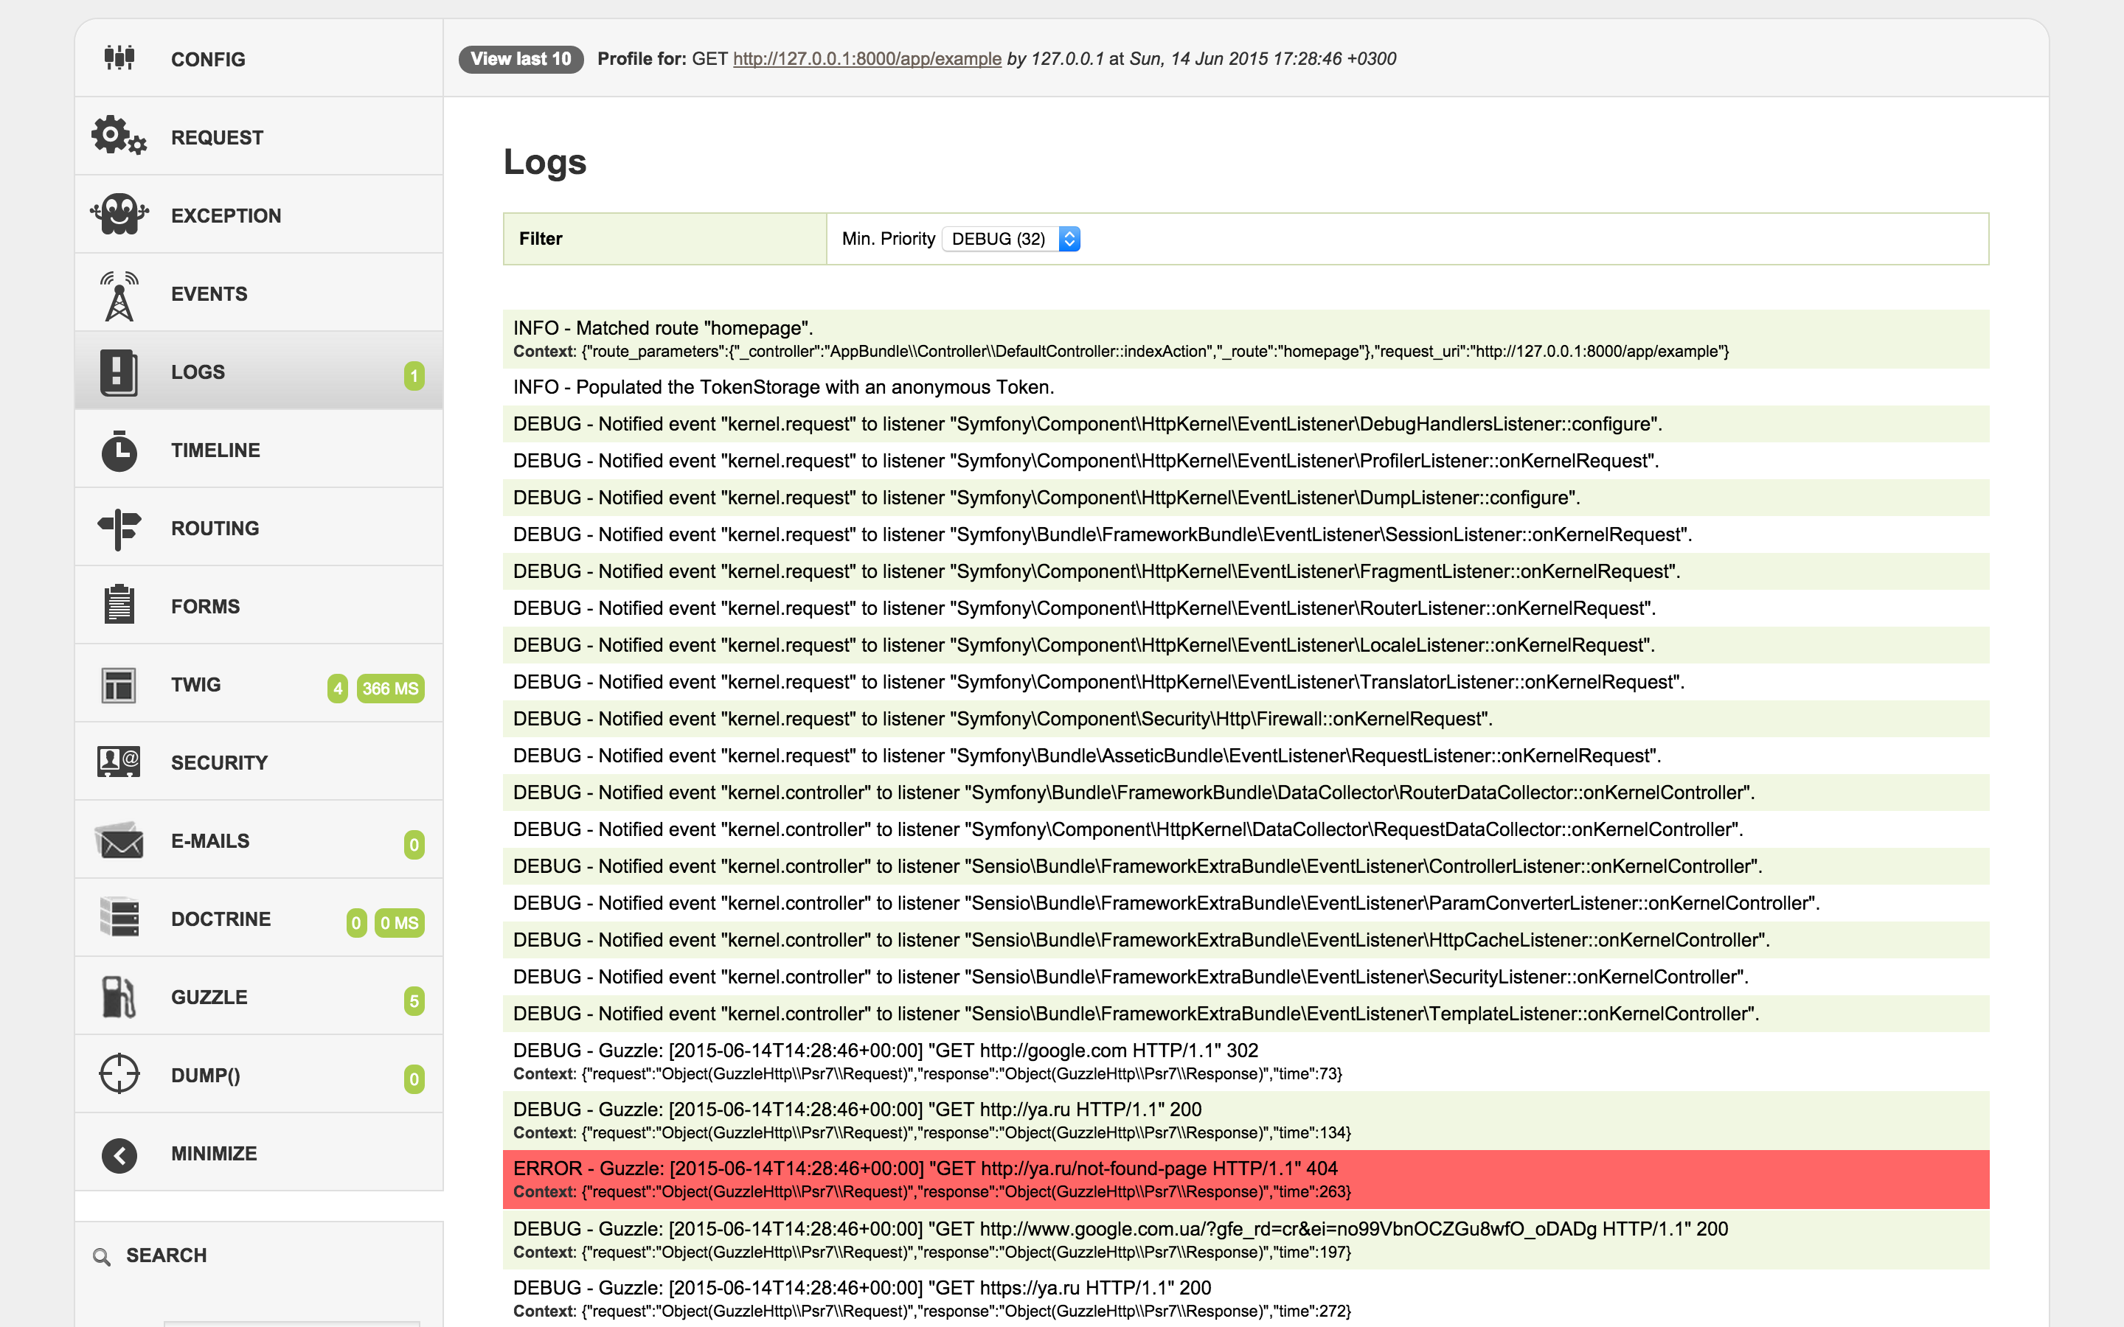
Task: Open the Dump() crosshair icon
Action: [x=119, y=1074]
